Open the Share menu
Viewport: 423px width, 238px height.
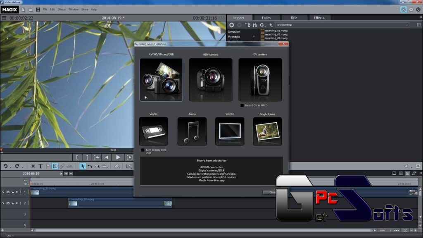point(85,10)
